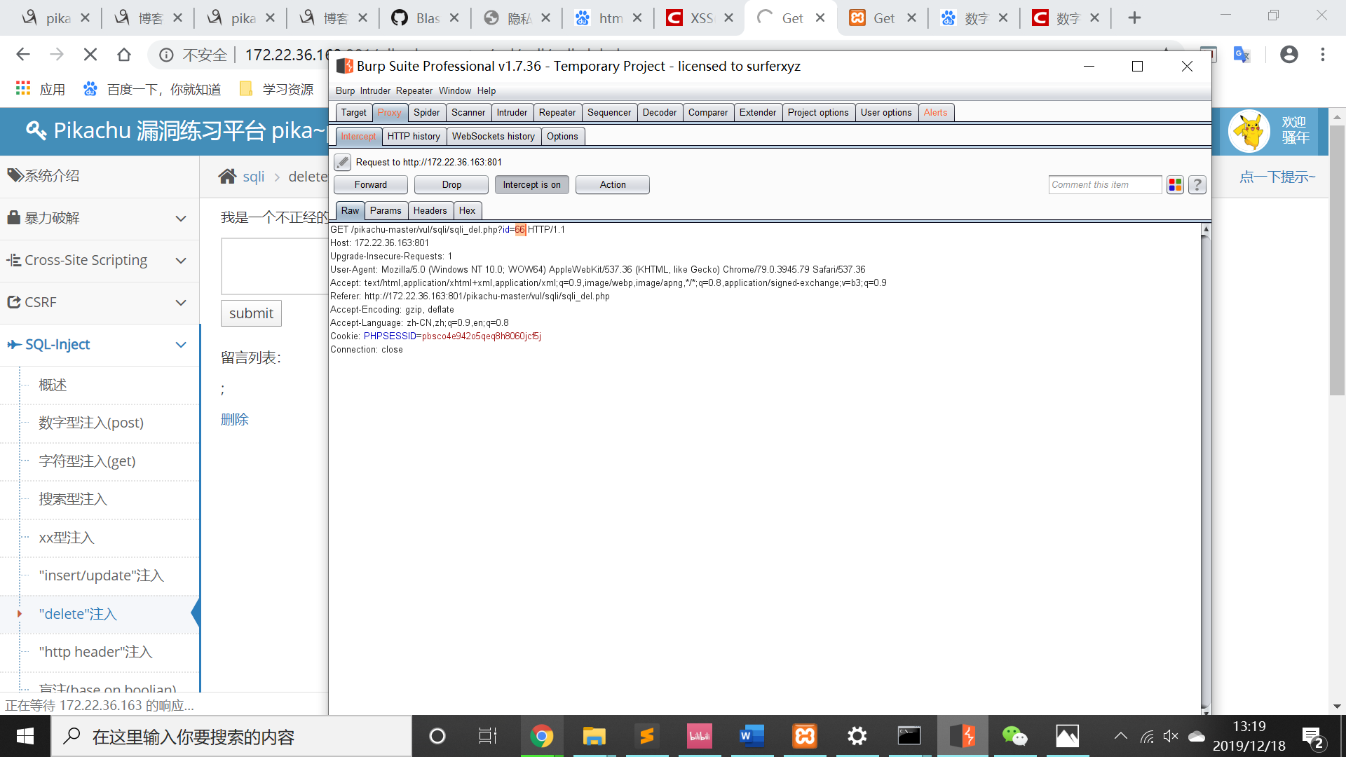Click the Comment this item field

[x=1104, y=185]
